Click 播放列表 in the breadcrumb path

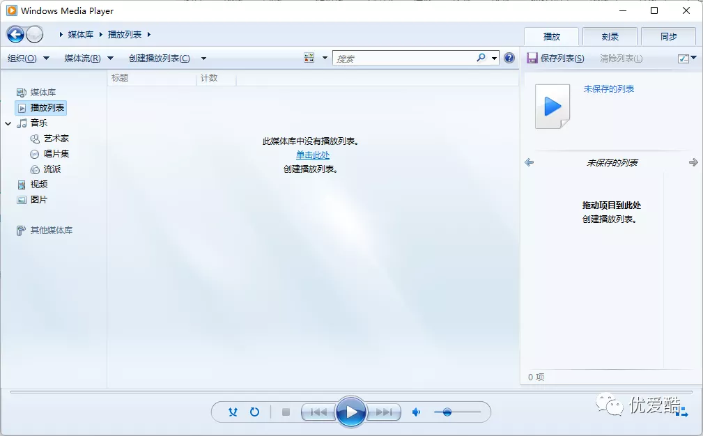coord(125,35)
